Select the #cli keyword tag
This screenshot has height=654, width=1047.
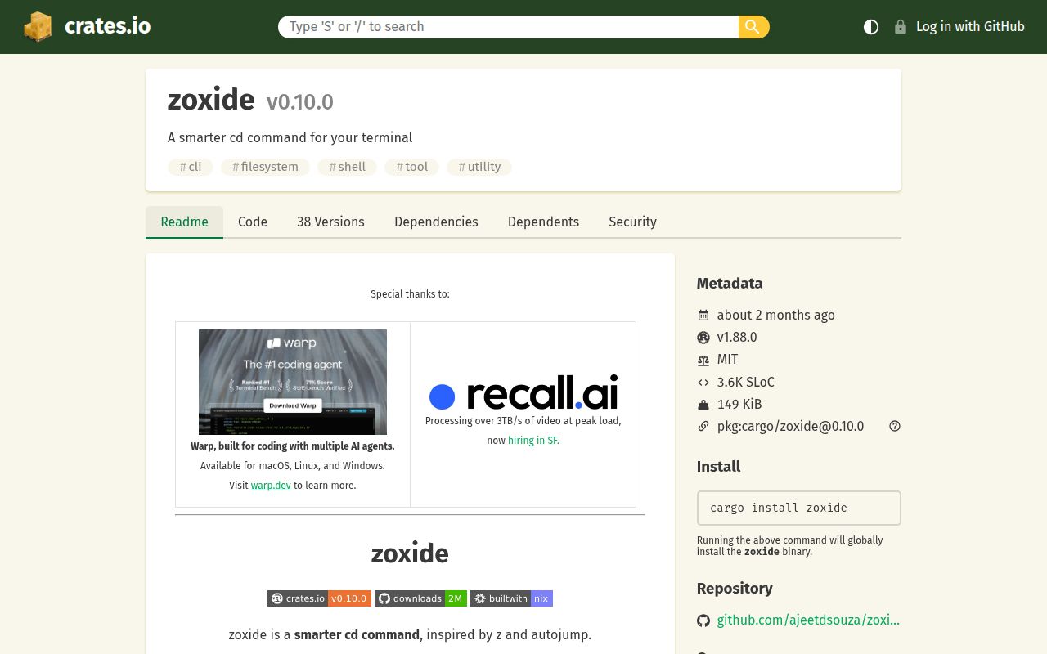point(191,167)
